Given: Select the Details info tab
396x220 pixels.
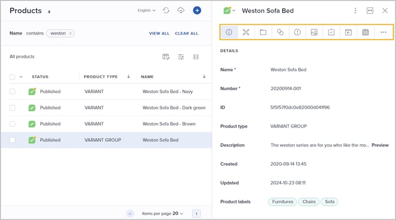Looking at the screenshot, I should point(229,32).
